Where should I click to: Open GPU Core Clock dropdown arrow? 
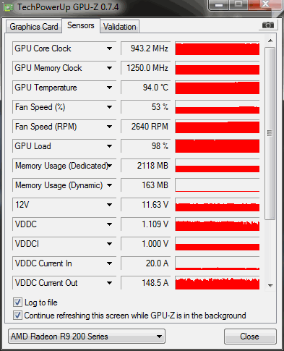tap(109, 48)
